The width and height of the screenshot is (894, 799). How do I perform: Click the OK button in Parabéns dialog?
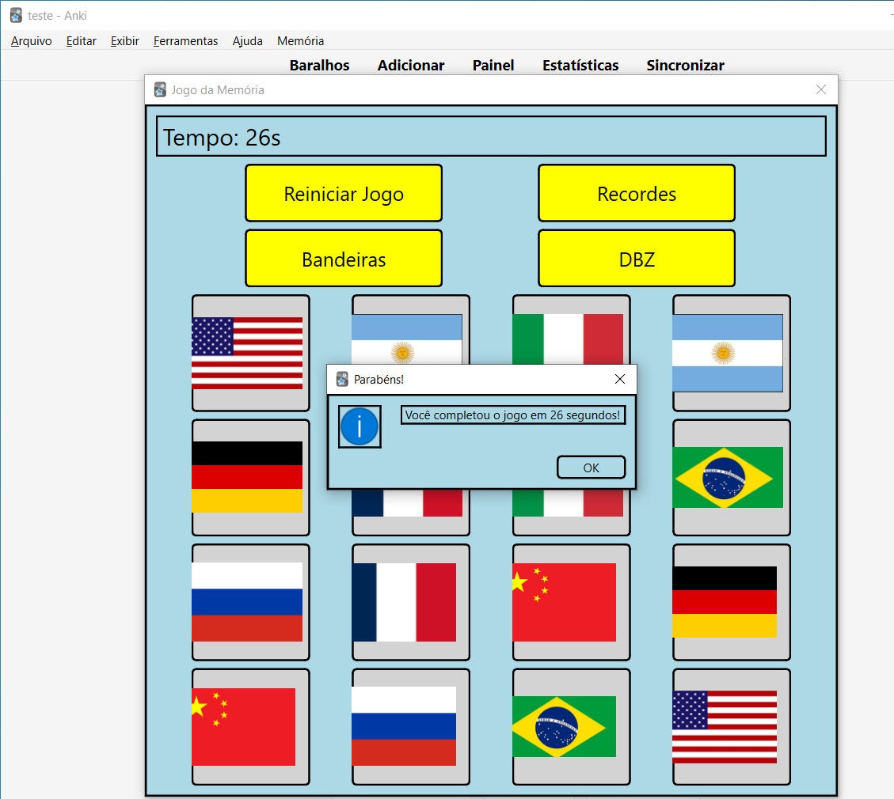(x=591, y=468)
